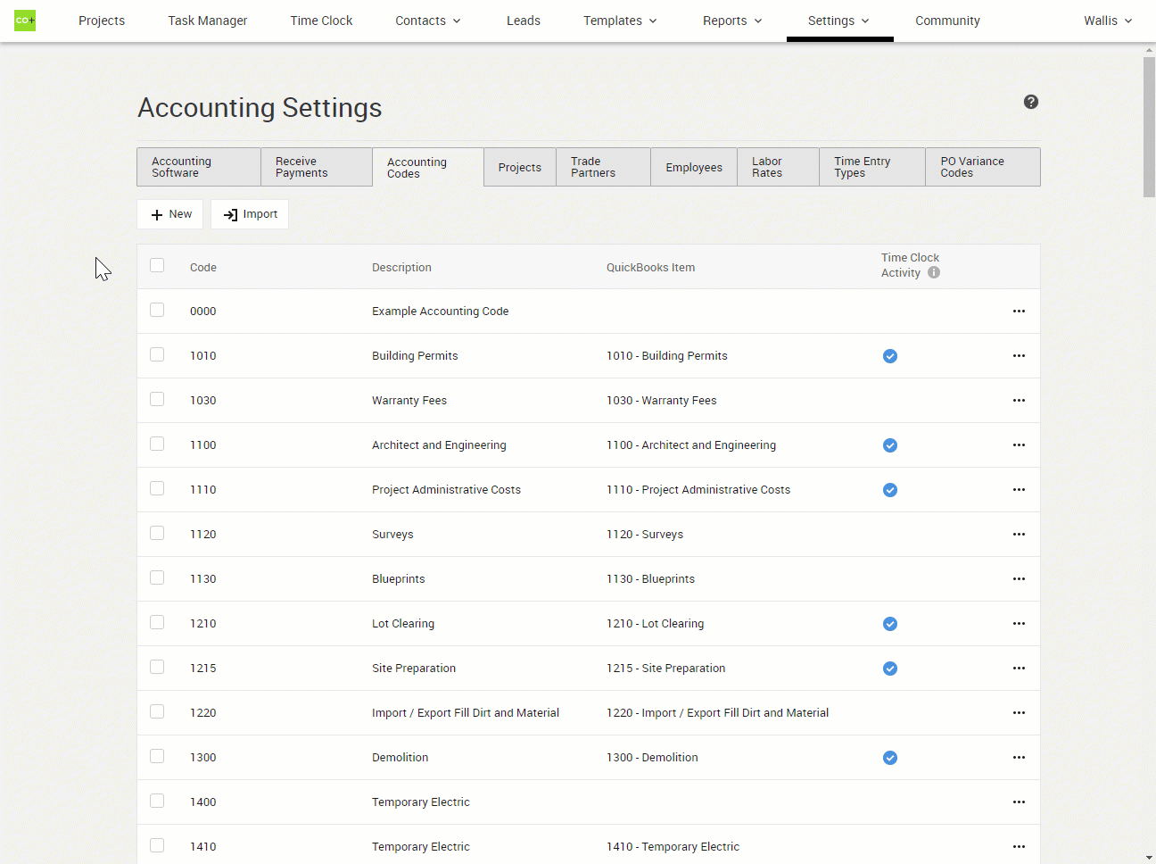Expand the Wallis user account menu
Image resolution: width=1156 pixels, height=864 pixels.
point(1107,21)
